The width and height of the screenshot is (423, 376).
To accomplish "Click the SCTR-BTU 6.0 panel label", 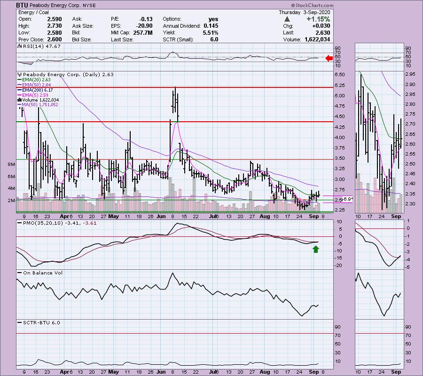I will (x=41, y=323).
